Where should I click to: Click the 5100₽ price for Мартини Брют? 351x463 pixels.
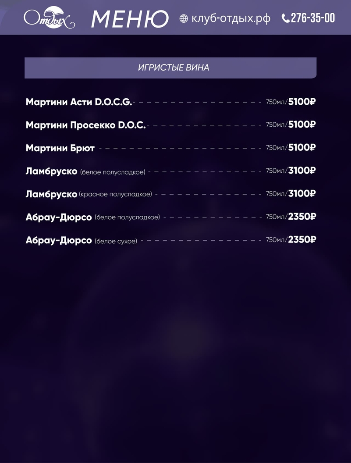[302, 148]
